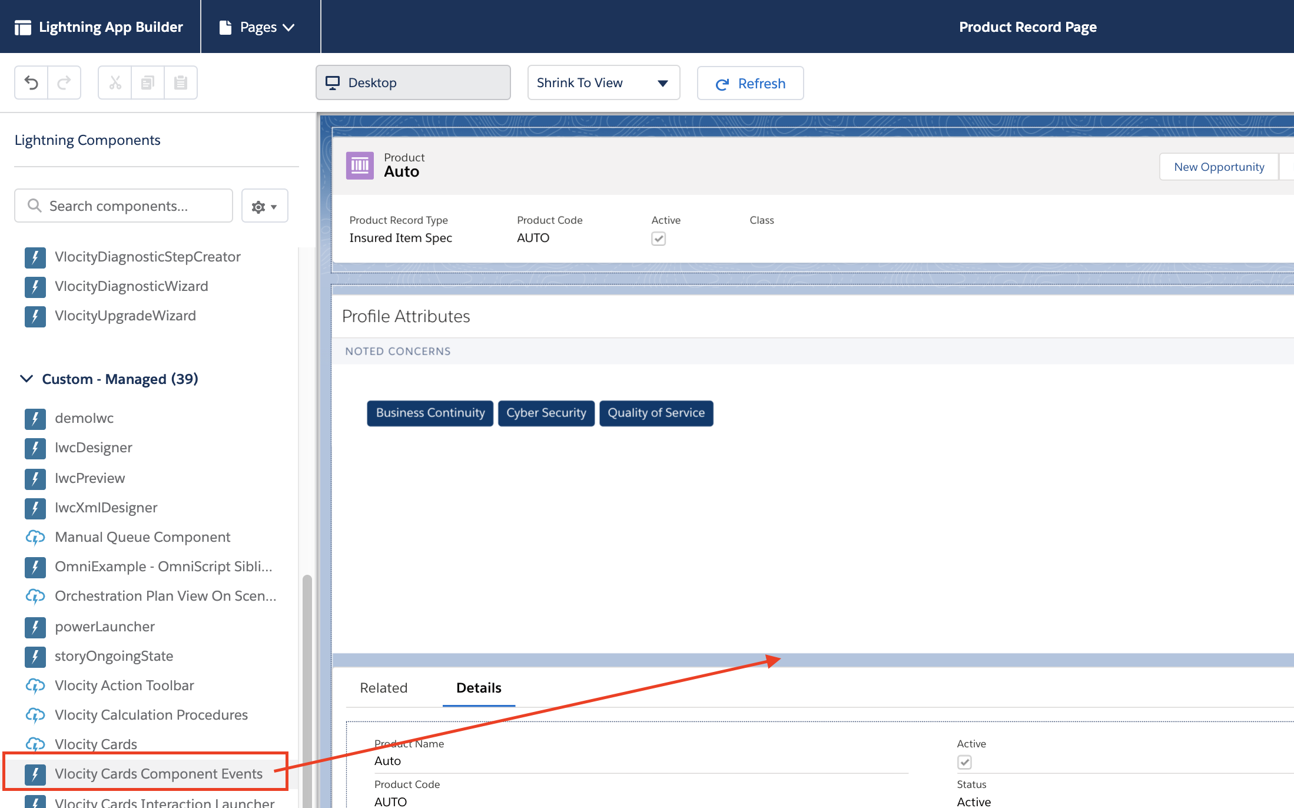Click the magnifier icon in search box
This screenshot has height=808, width=1294.
(x=35, y=206)
